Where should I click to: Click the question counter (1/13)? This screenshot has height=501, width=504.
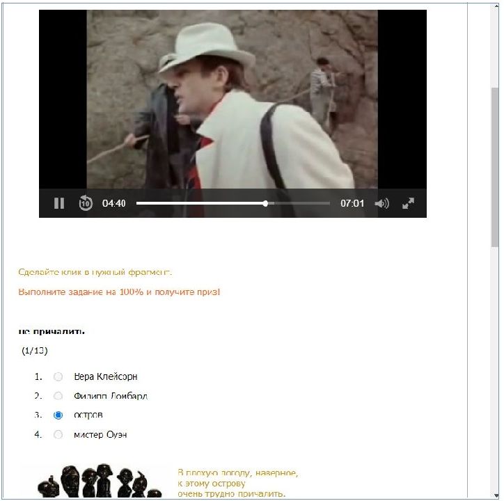click(35, 351)
